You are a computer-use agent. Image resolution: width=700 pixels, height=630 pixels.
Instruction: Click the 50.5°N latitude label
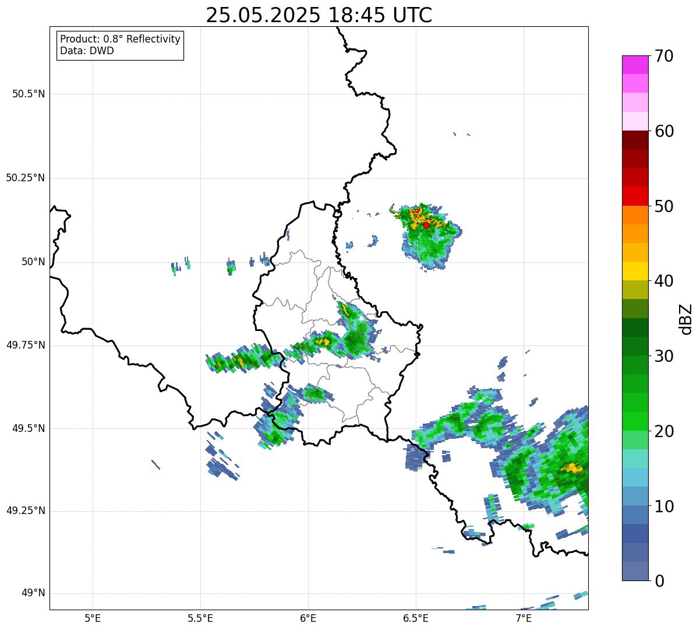point(29,94)
